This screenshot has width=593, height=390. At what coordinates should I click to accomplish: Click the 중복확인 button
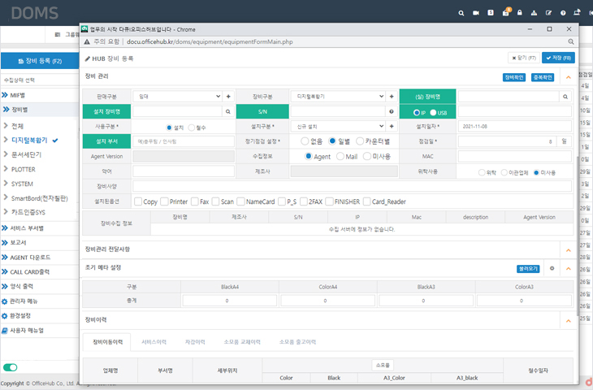pos(543,77)
